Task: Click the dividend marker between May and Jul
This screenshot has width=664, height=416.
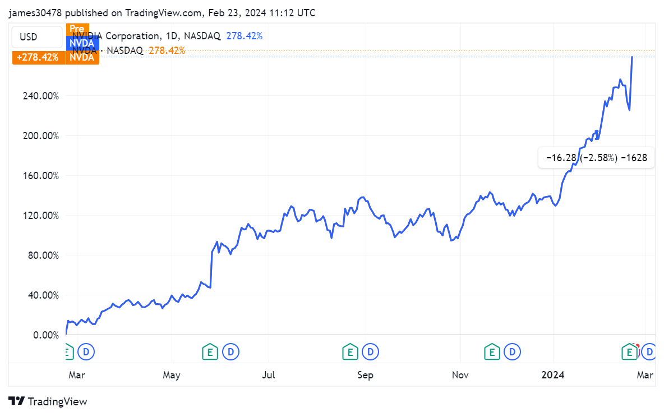Action: pos(230,352)
